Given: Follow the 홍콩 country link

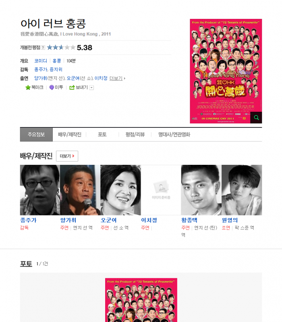Looking at the screenshot, I should pyautogui.click(x=57, y=61).
